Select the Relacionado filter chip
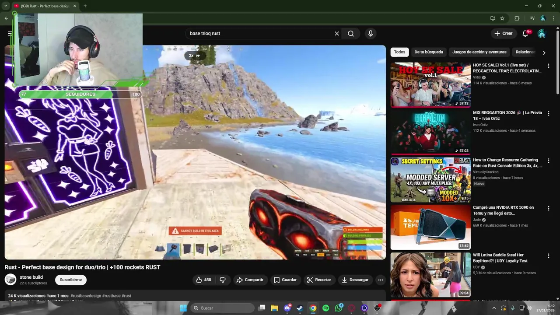This screenshot has width=560, height=315. [x=525, y=52]
